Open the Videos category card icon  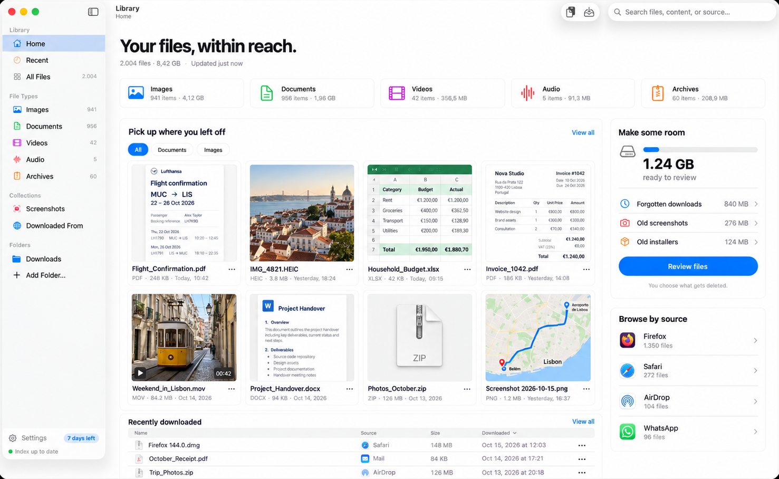tap(397, 93)
